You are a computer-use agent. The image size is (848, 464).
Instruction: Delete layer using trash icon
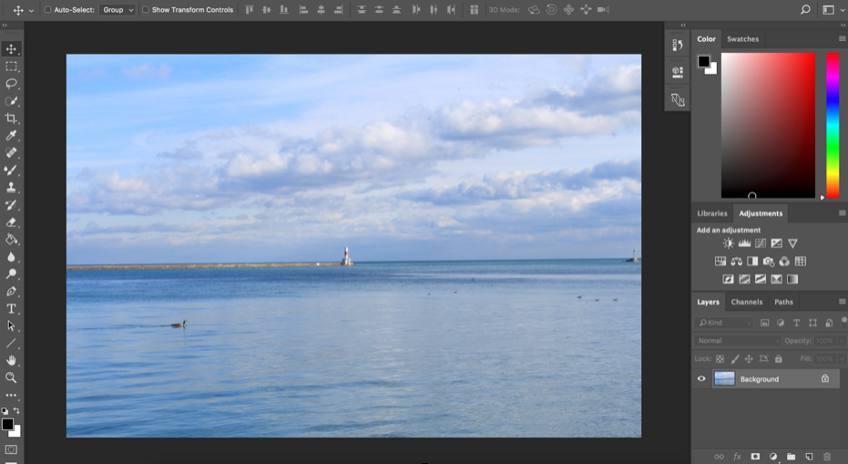click(x=826, y=457)
